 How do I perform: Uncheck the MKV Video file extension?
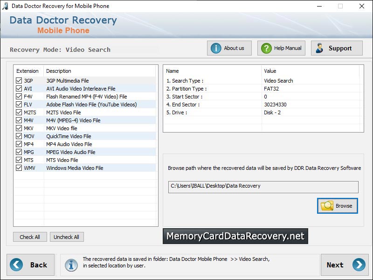18,128
